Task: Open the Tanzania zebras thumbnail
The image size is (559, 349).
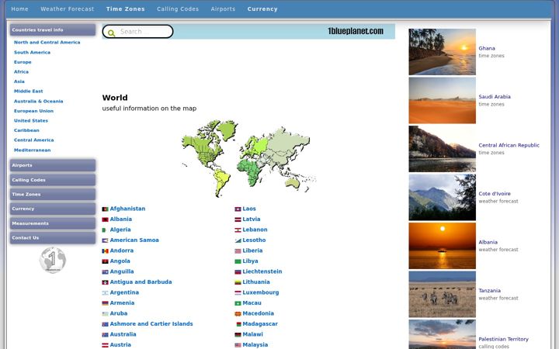Action: click(x=442, y=294)
